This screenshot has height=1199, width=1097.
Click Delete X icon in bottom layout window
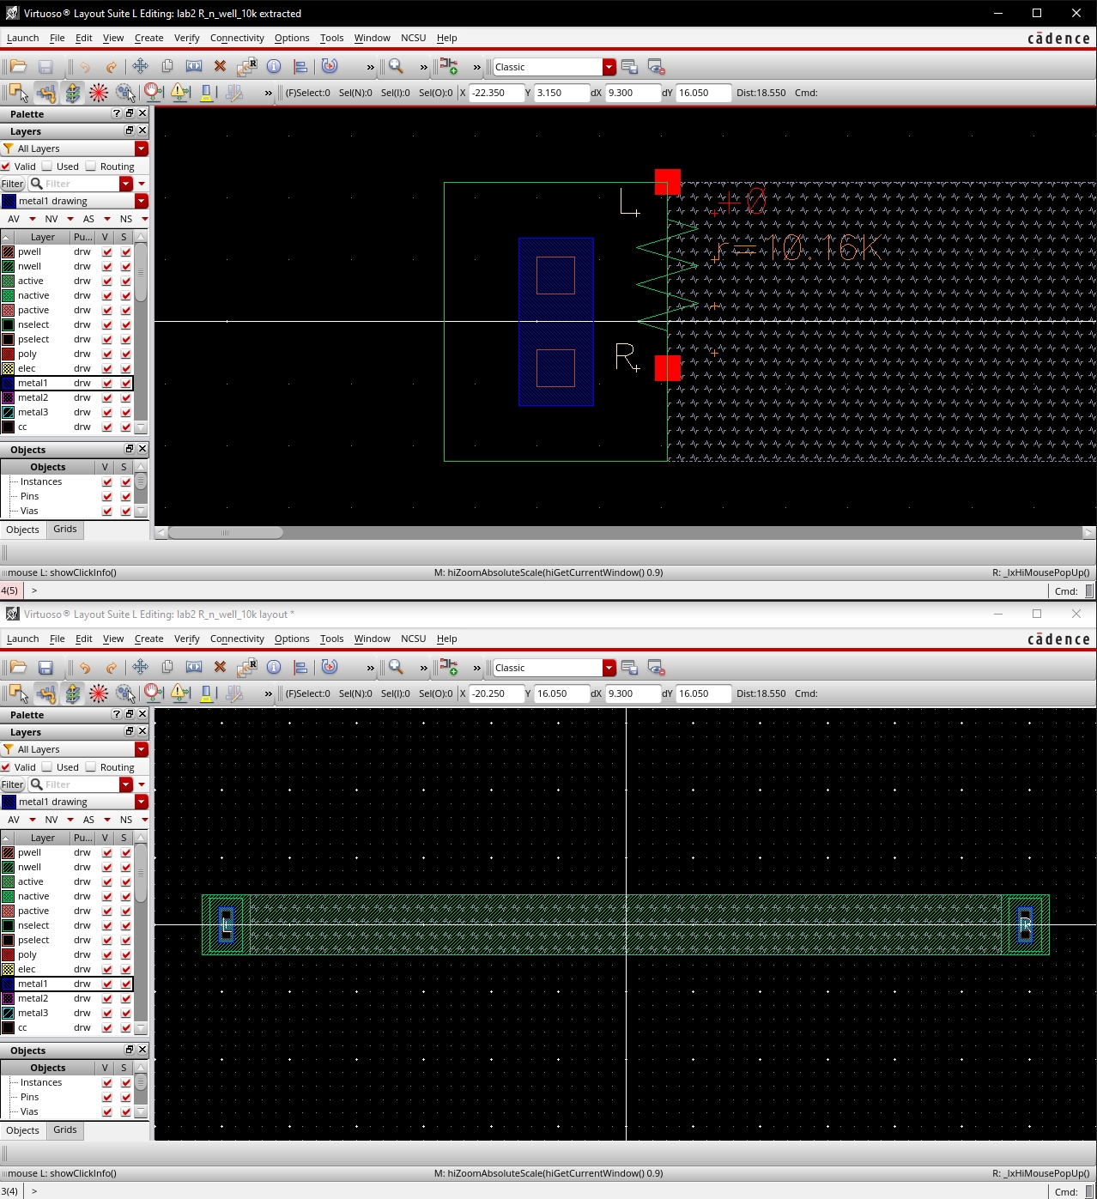point(220,668)
